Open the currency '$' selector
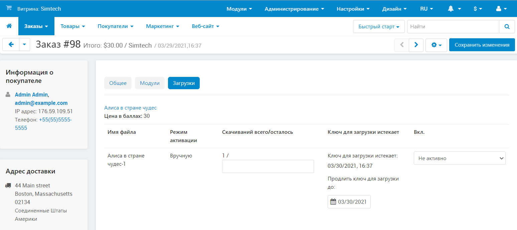 (x=478, y=9)
